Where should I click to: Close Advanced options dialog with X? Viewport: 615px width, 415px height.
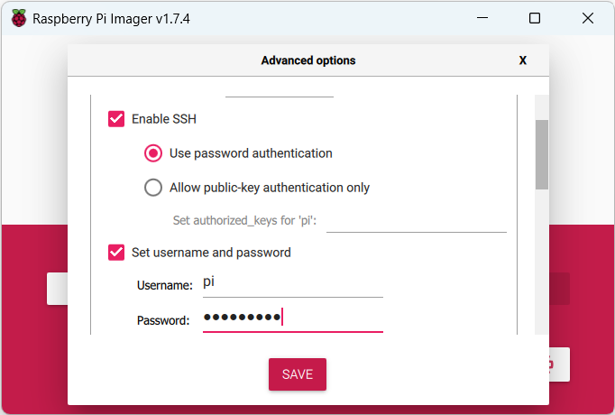click(x=522, y=60)
